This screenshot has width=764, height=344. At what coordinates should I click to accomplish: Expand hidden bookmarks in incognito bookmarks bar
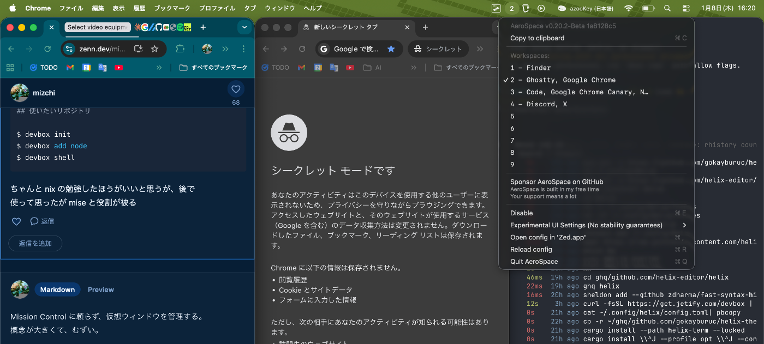point(414,68)
